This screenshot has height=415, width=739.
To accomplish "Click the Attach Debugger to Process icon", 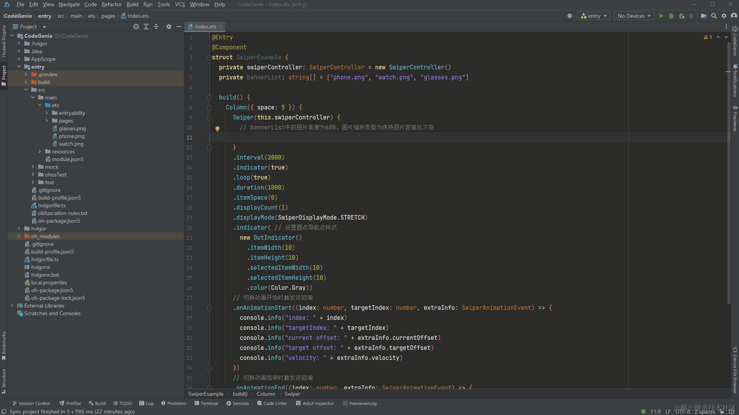I will (x=682, y=16).
